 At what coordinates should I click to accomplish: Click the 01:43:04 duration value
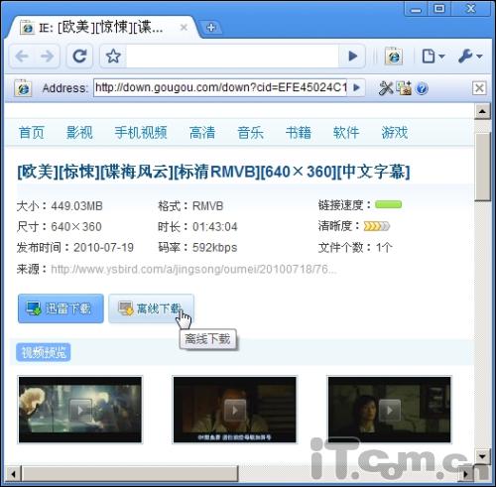click(x=215, y=227)
